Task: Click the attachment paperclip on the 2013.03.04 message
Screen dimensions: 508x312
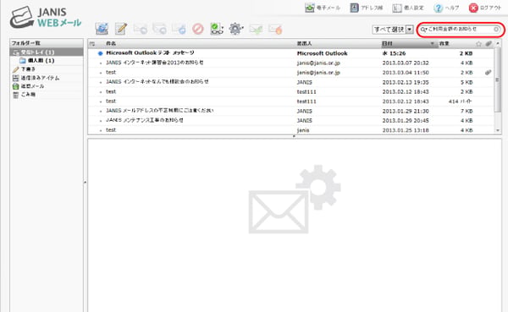Action: tap(488, 73)
